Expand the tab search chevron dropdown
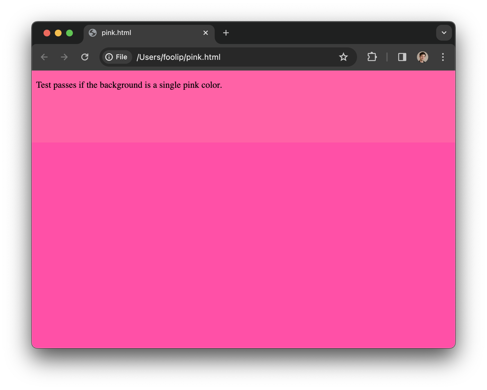Screen dimensions: 487x390 (444, 33)
